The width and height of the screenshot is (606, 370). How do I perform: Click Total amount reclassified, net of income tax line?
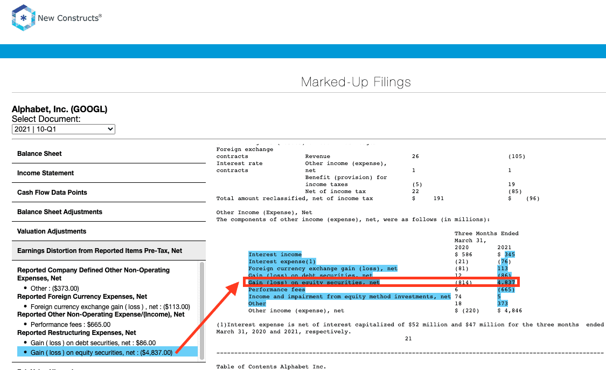pyautogui.click(x=295, y=198)
